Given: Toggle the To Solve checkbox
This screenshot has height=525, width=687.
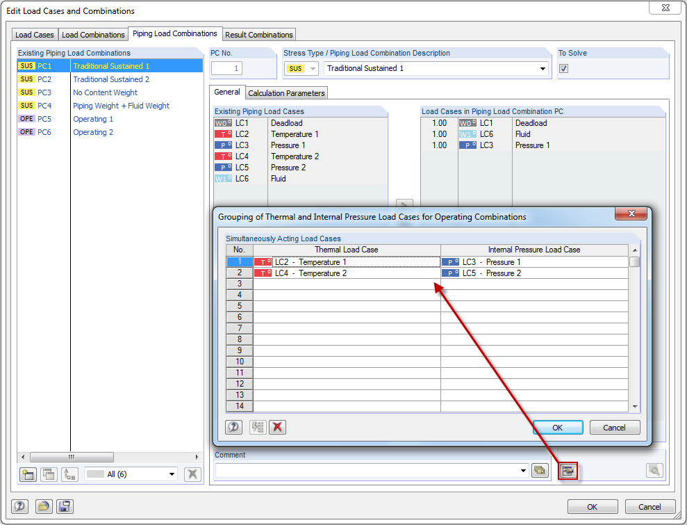Looking at the screenshot, I should pos(563,68).
